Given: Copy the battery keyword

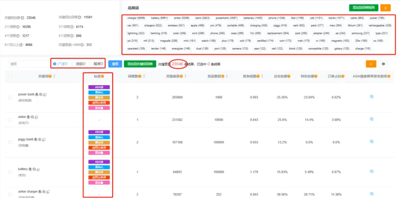Looking at the screenshot, I should pyautogui.click(x=38, y=169).
